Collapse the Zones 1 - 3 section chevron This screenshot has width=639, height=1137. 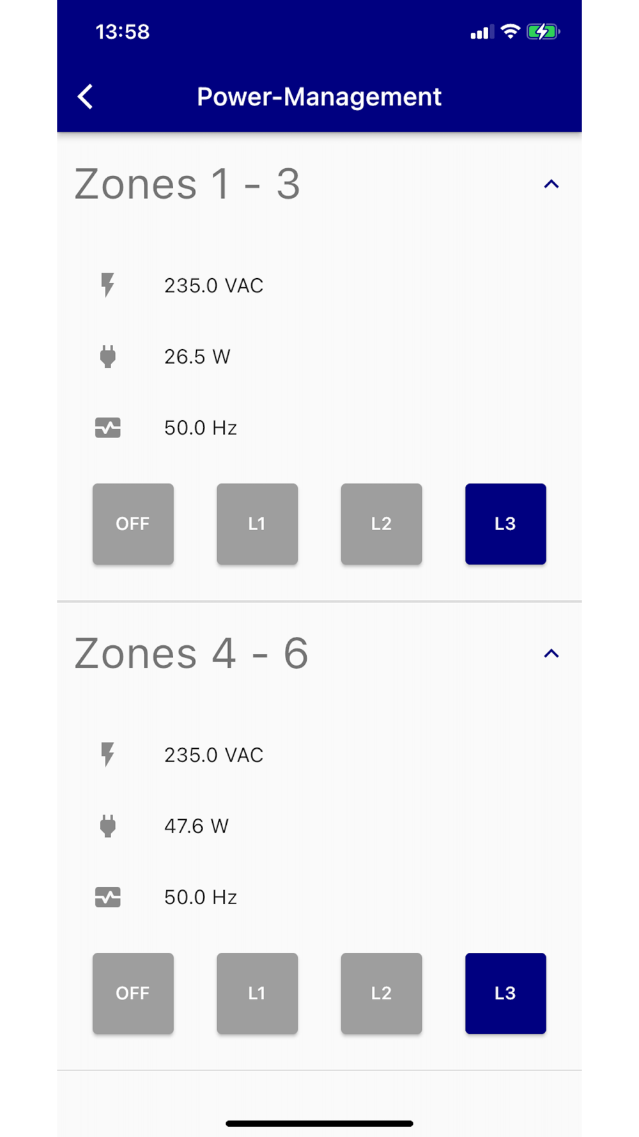point(551,184)
